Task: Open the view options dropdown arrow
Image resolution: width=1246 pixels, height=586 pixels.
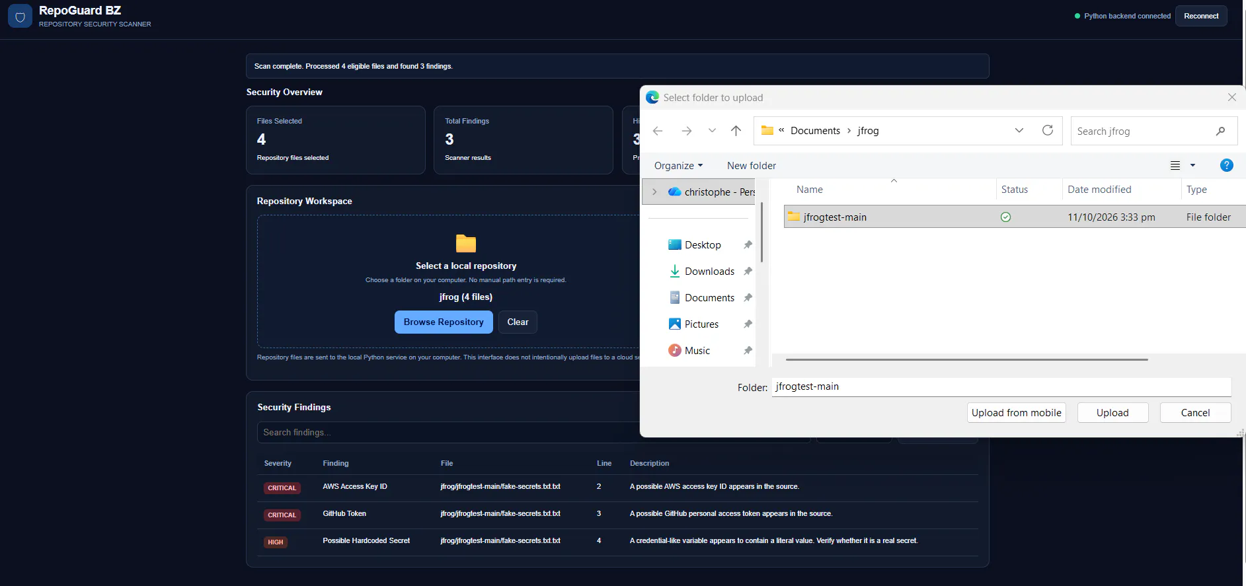Action: pos(1193,166)
